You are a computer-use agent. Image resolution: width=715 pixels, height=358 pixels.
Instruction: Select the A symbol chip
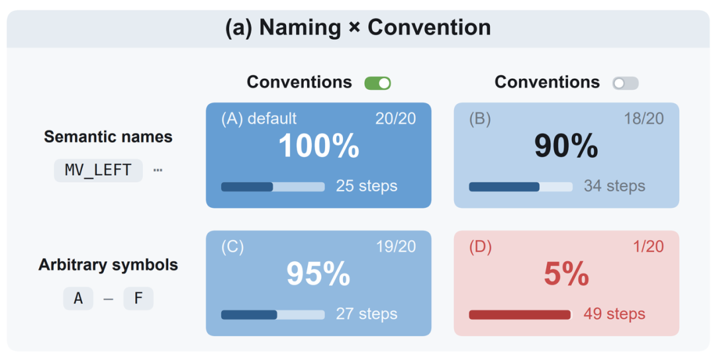click(x=78, y=298)
